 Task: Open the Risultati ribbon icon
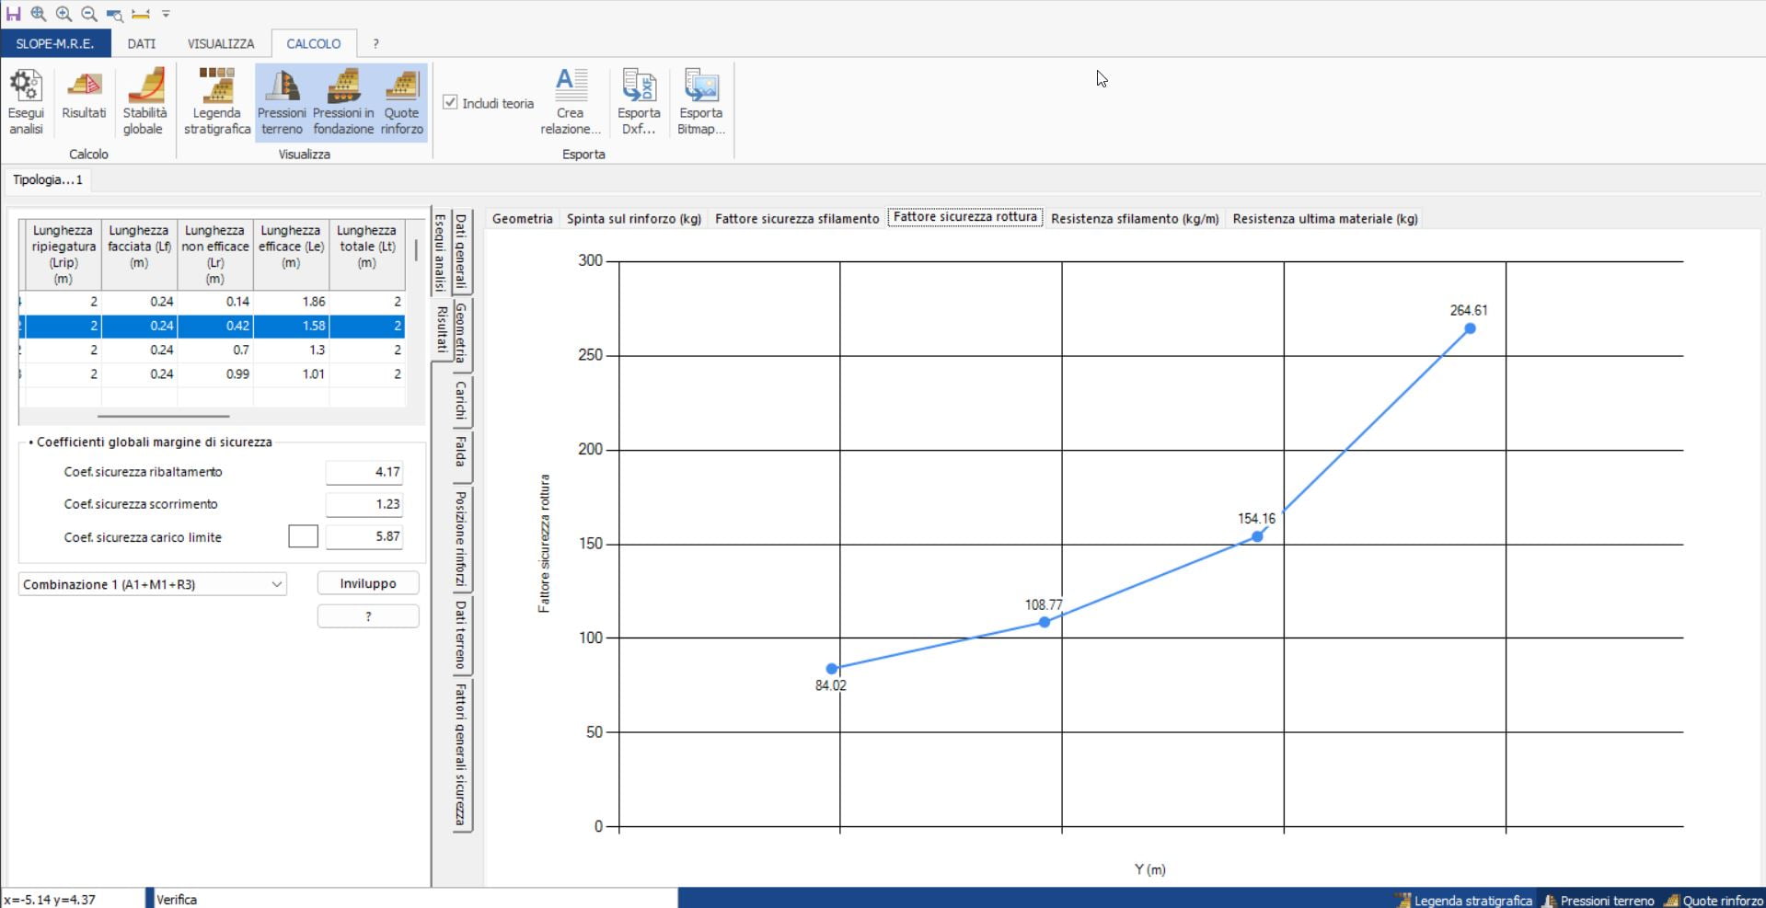[x=84, y=95]
